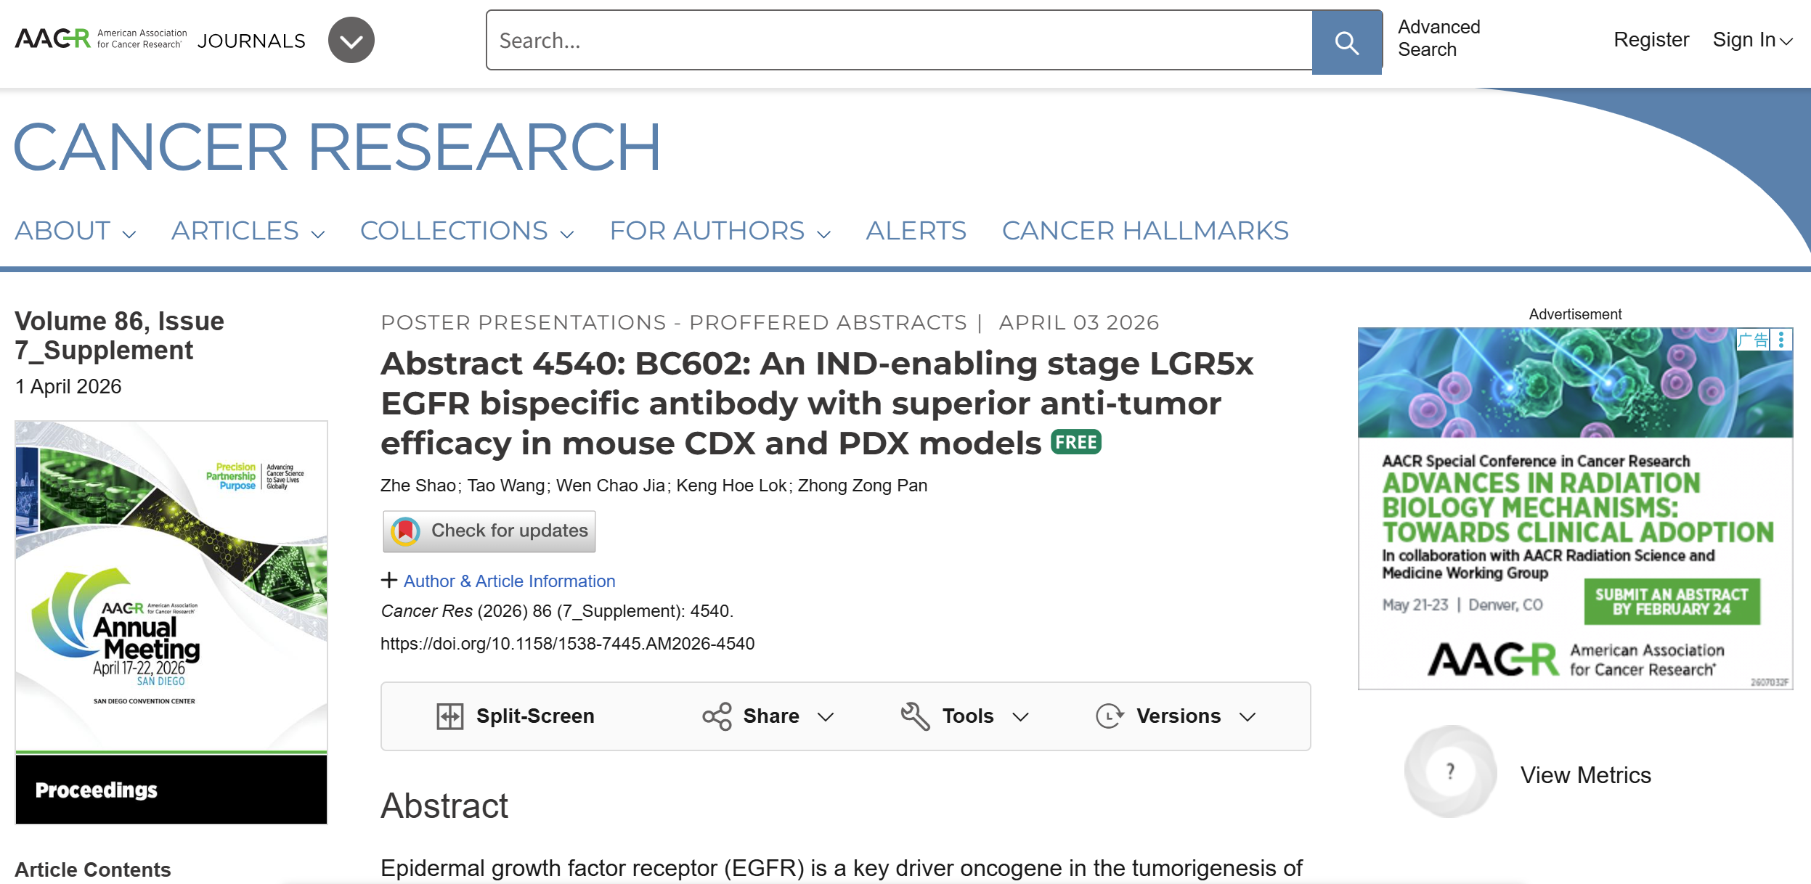Expand Author & Article Information section
This screenshot has width=1811, height=884.
pos(498,581)
